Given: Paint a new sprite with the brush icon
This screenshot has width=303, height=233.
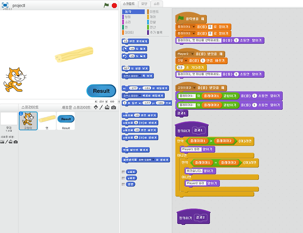Looking at the screenshot, I should 101,107.
